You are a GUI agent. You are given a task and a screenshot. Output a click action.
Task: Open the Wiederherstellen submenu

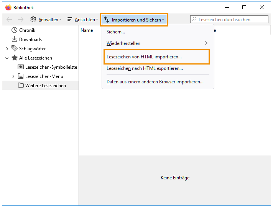click(158, 43)
